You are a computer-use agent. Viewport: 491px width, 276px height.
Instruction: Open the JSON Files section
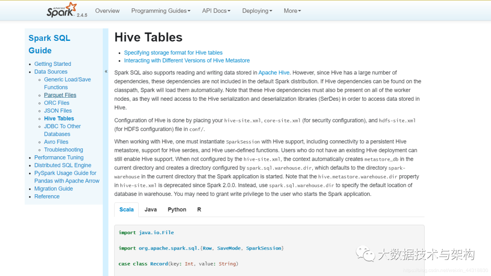(x=58, y=110)
